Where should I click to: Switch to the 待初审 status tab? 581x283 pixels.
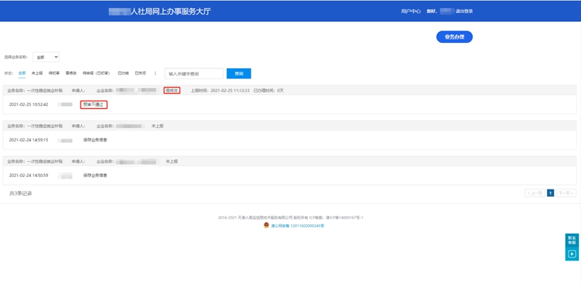pos(54,73)
